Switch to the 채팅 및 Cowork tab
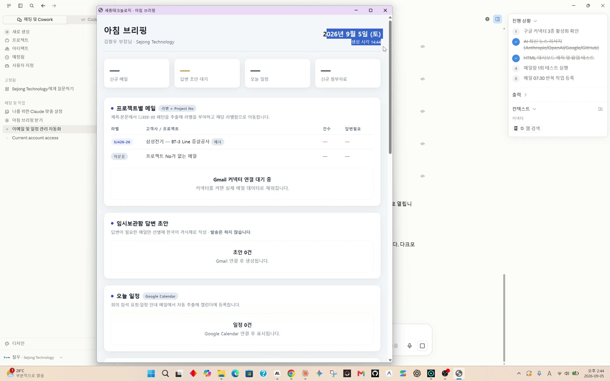610x381 pixels. 35,19
